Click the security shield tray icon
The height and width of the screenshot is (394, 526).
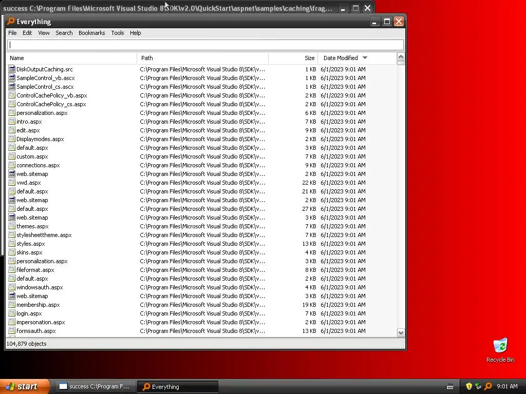469,386
